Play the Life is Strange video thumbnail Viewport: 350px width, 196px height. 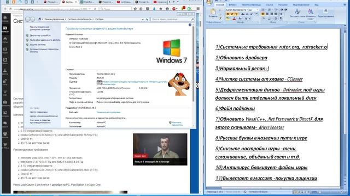tap(160, 149)
